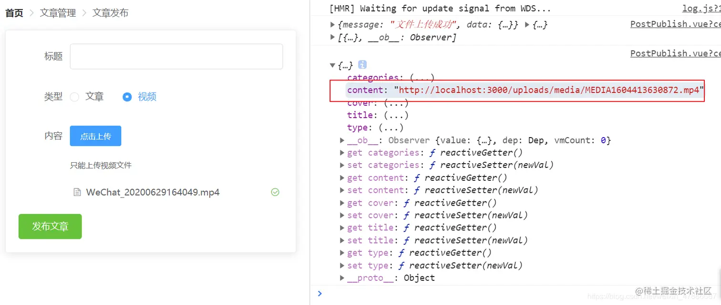The width and height of the screenshot is (721, 305).
Task: Expand get content reactiveGetter
Action: click(342, 178)
